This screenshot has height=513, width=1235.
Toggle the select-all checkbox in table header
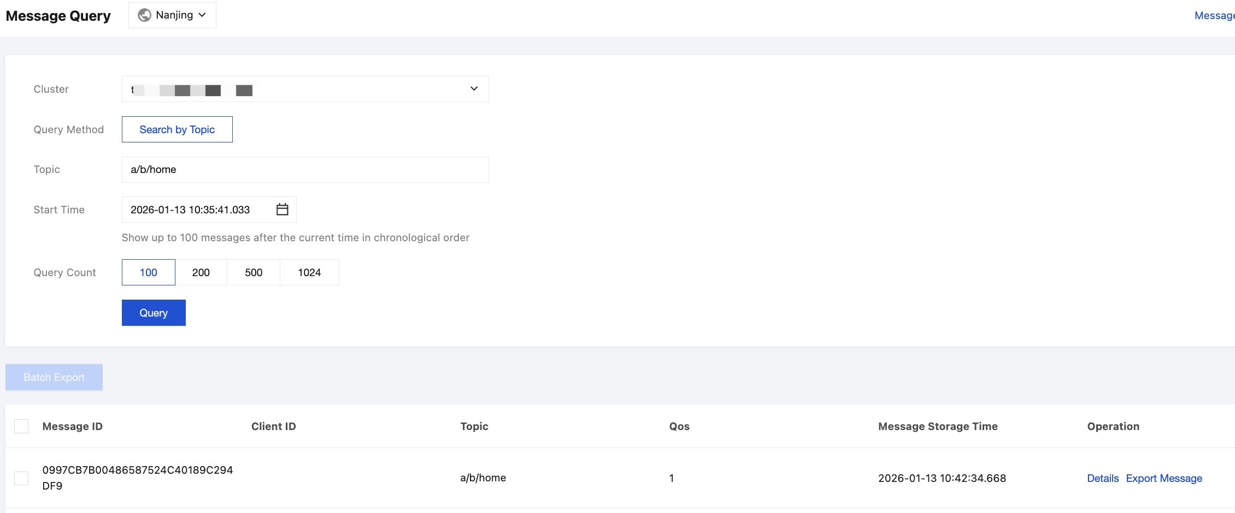(x=21, y=426)
